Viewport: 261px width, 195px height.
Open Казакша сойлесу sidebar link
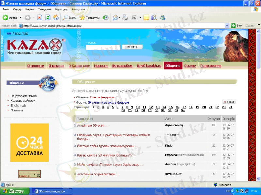click(x=23, y=101)
